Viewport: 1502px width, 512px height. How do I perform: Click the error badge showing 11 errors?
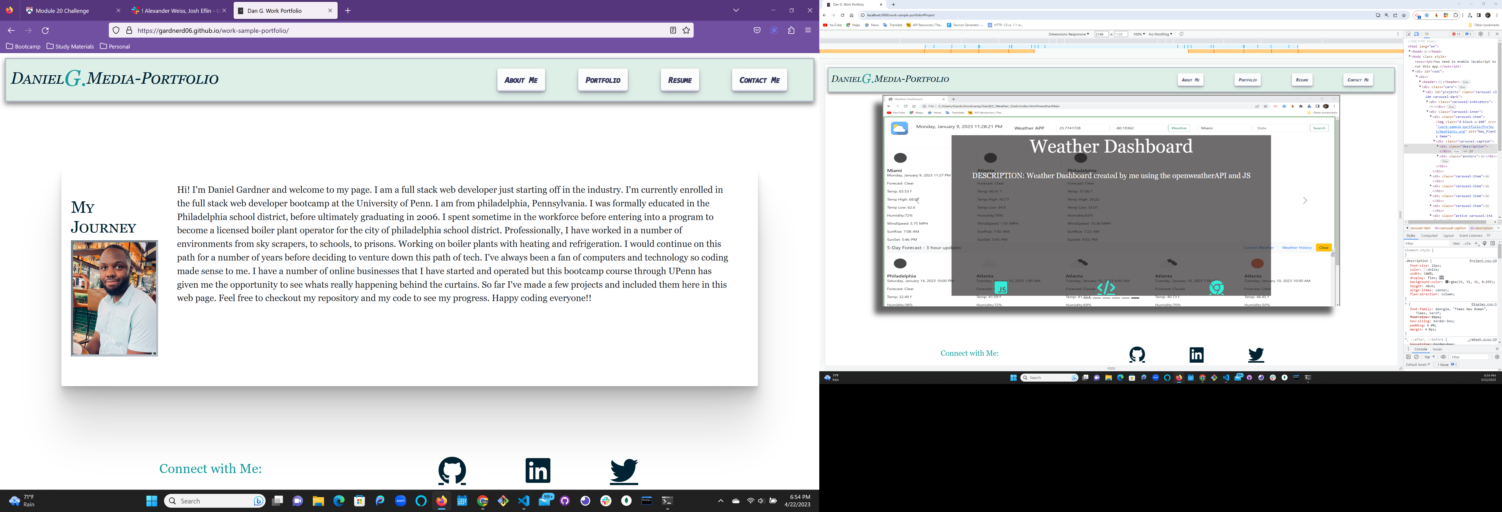tap(1456, 34)
